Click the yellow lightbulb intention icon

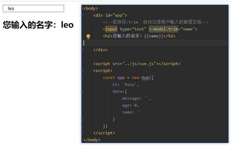click(88, 36)
